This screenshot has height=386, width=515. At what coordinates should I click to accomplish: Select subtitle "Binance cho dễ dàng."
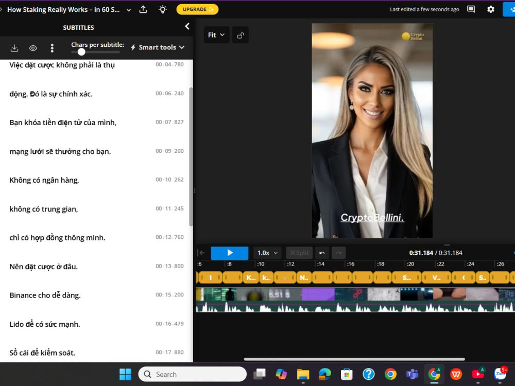[x=45, y=295]
